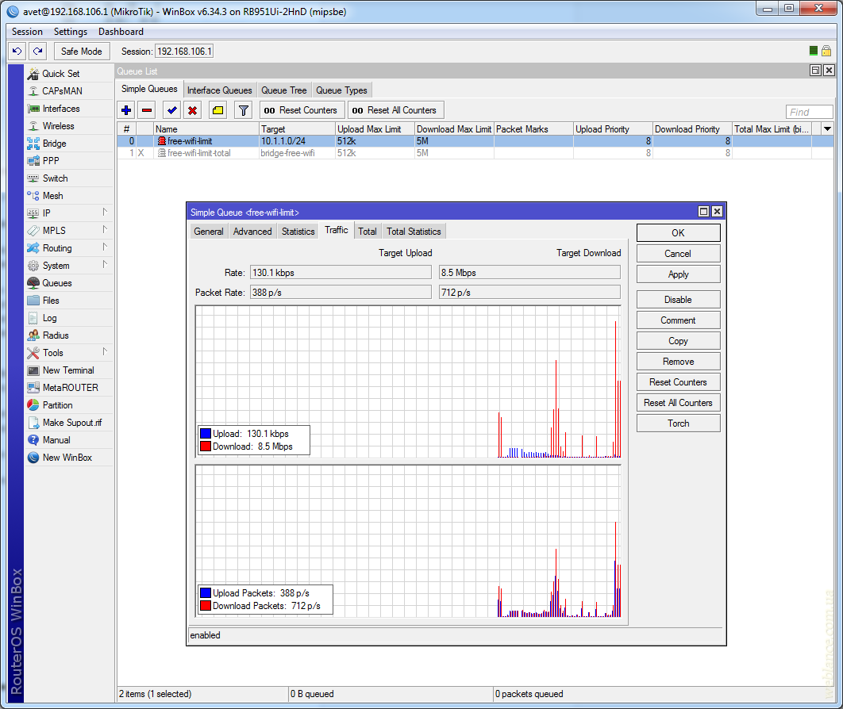The image size is (843, 709).
Task: Click the Redo arrow icon
Action: point(37,51)
